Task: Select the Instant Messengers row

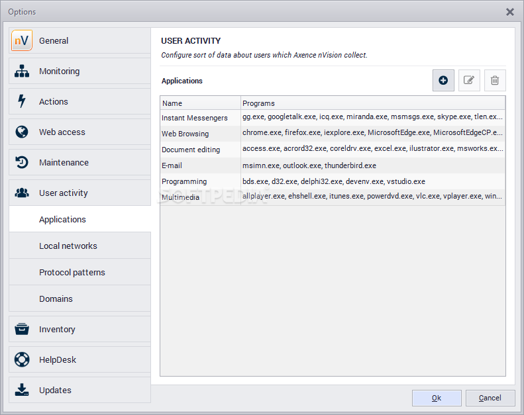Action: 333,118
